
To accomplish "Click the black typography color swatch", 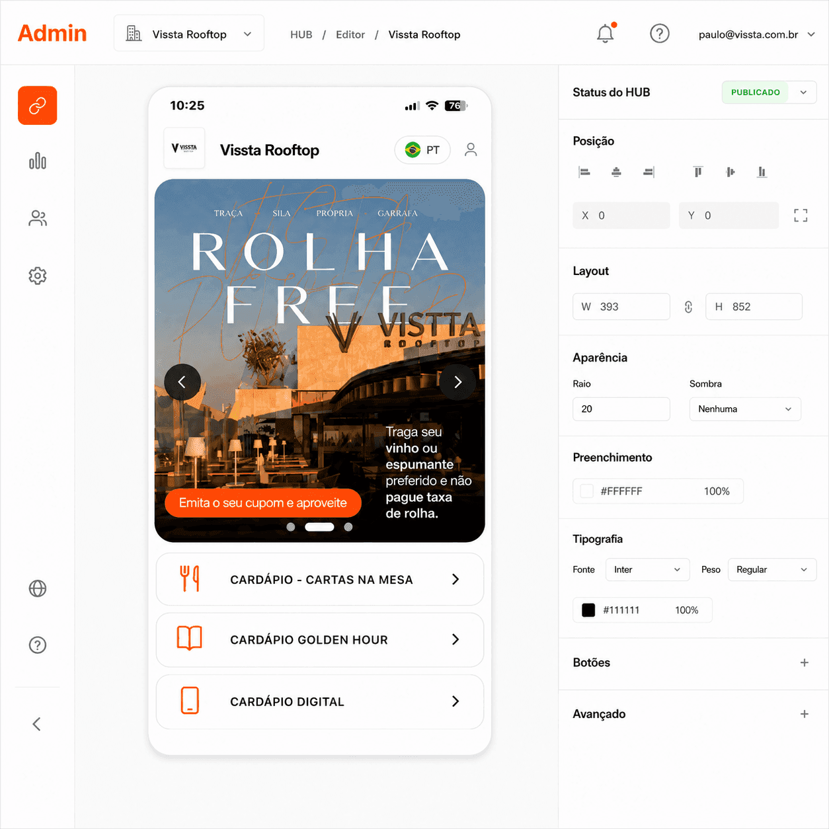I will point(588,610).
